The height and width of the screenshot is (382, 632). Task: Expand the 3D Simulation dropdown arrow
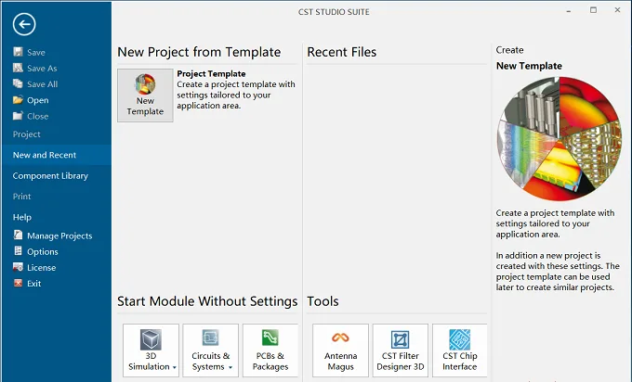click(175, 367)
